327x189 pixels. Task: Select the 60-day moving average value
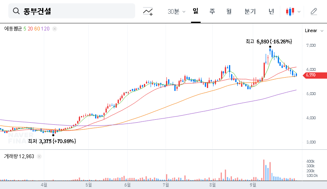point(37,28)
